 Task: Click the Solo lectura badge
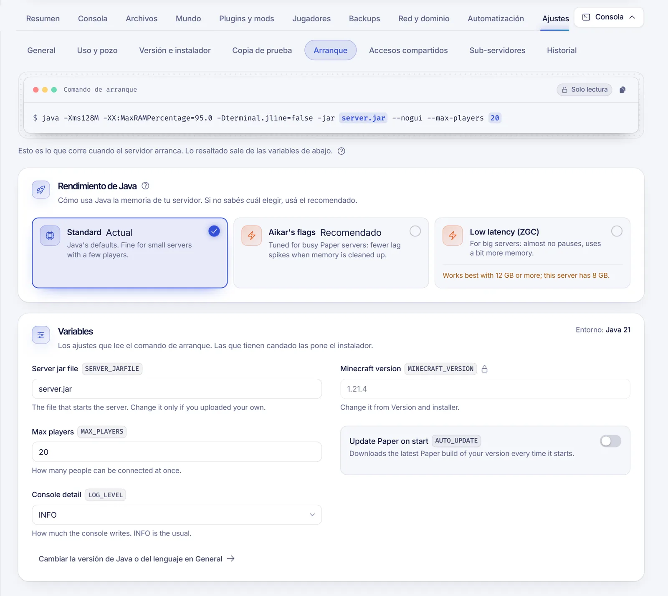584,90
